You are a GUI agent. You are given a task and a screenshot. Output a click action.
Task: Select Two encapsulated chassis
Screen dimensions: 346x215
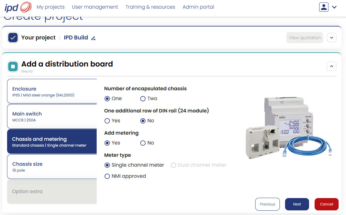tap(143, 99)
